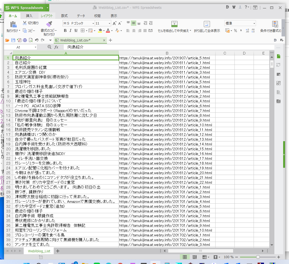Apply the red font color A
This screenshot has height=264, width=289.
pos(108,31)
